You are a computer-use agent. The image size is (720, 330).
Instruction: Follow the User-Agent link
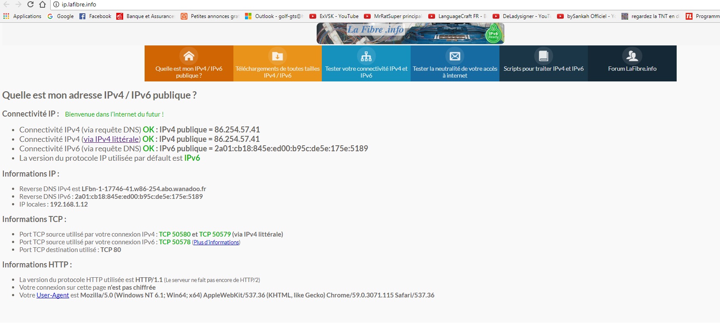tap(53, 295)
